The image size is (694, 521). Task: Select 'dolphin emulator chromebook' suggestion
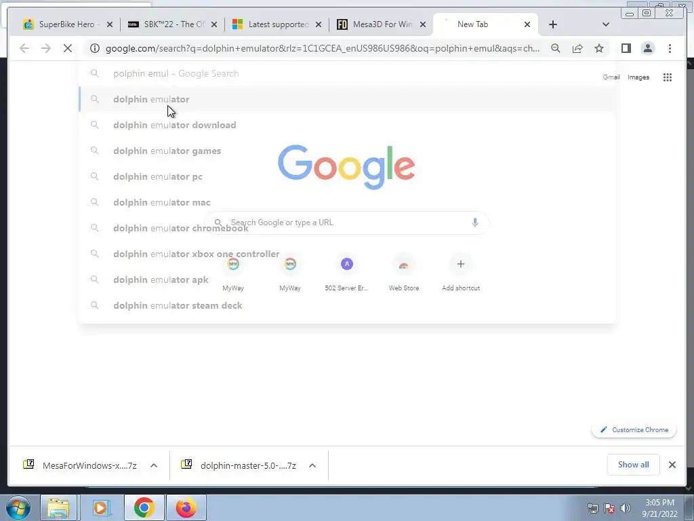click(347, 228)
